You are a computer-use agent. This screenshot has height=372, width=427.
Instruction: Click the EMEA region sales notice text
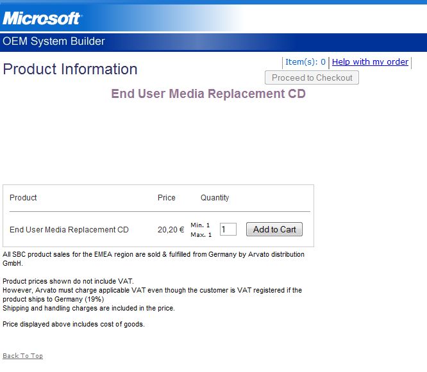tap(153, 255)
